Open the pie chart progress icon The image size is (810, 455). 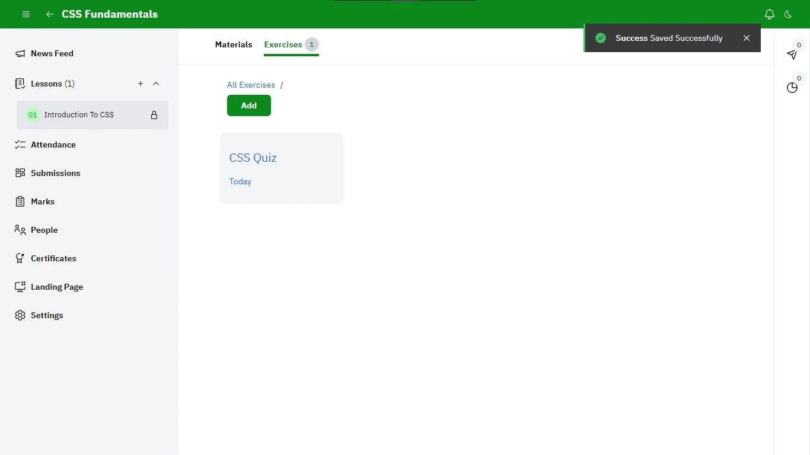click(792, 88)
